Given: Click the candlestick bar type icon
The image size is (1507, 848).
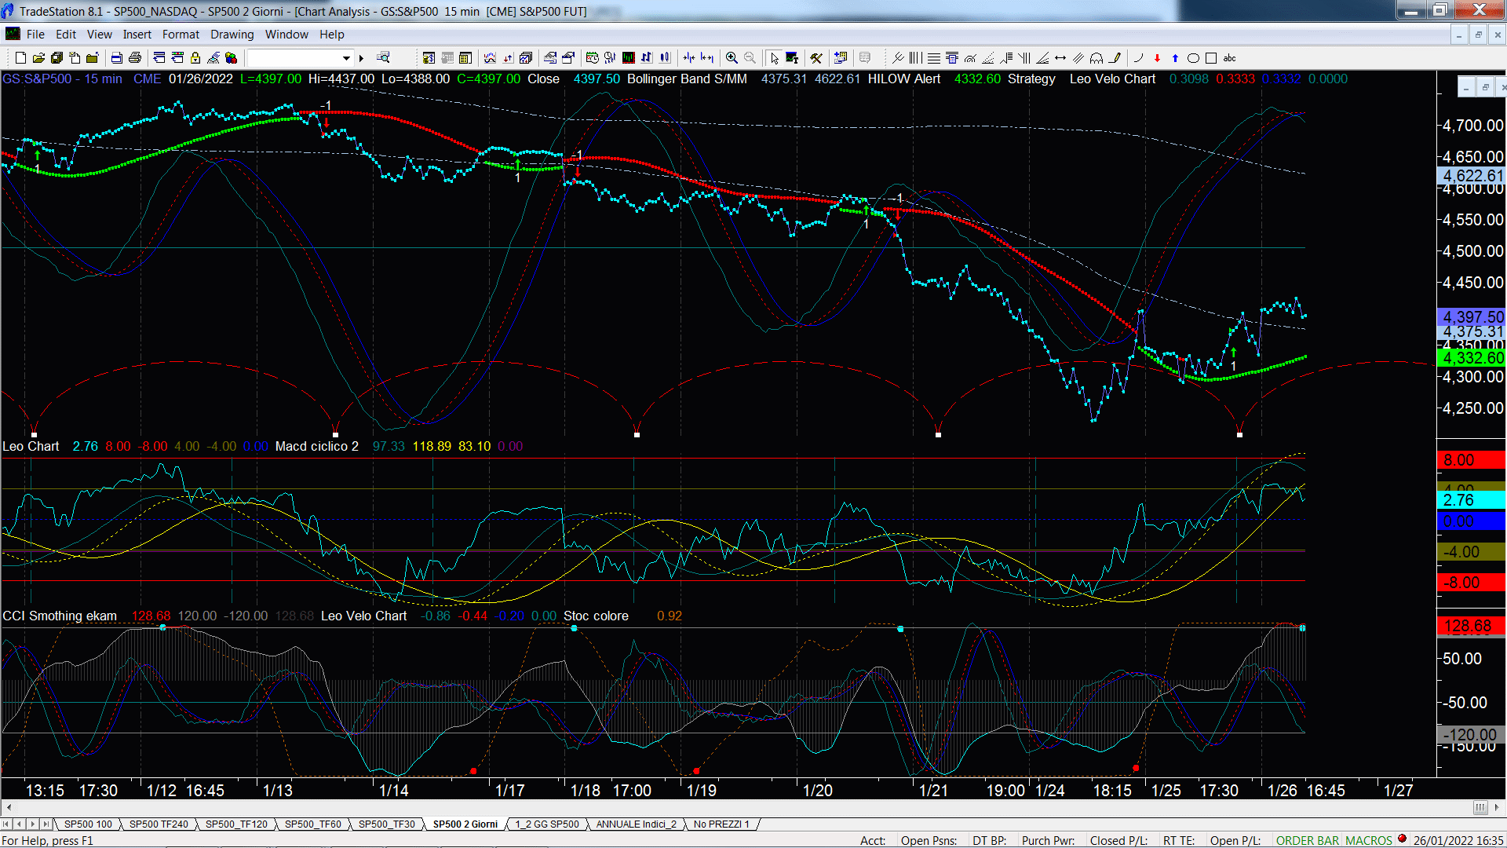Looking at the screenshot, I should click(x=665, y=57).
